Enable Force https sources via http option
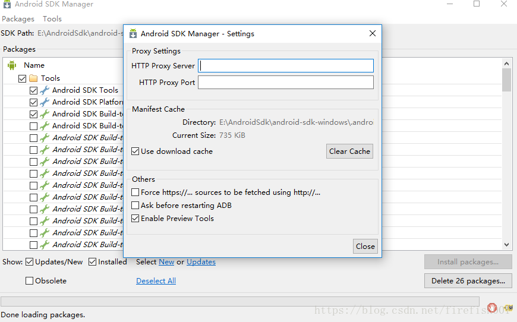Screen dimensions: 517x322 pyautogui.click(x=135, y=192)
